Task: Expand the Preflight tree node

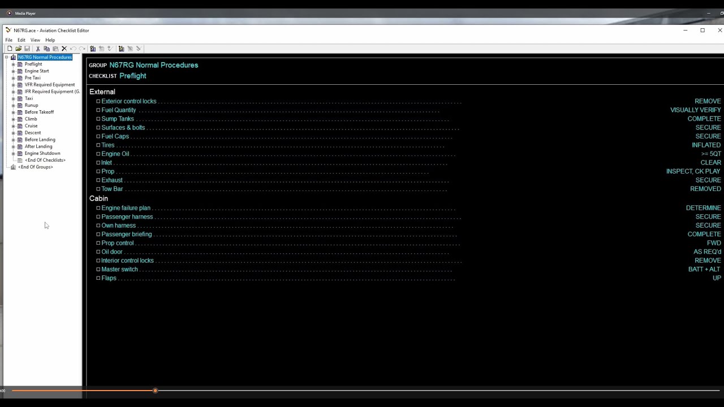Action: pos(14,64)
